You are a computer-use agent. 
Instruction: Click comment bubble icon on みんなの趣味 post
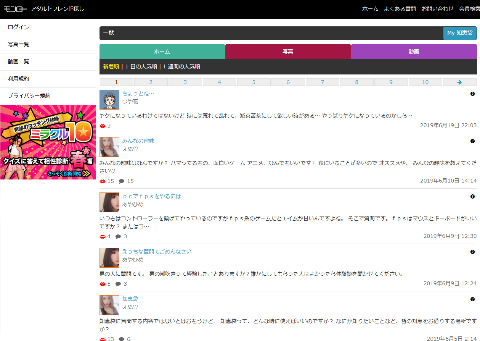(x=122, y=181)
